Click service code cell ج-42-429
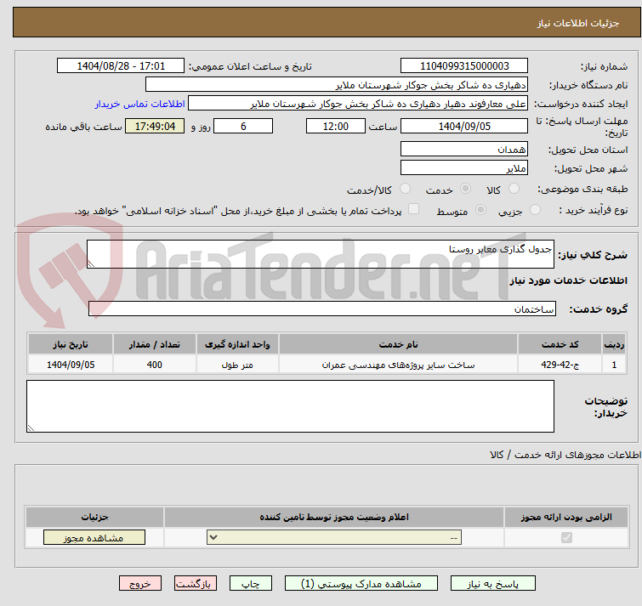This screenshot has width=642, height=606. (560, 364)
